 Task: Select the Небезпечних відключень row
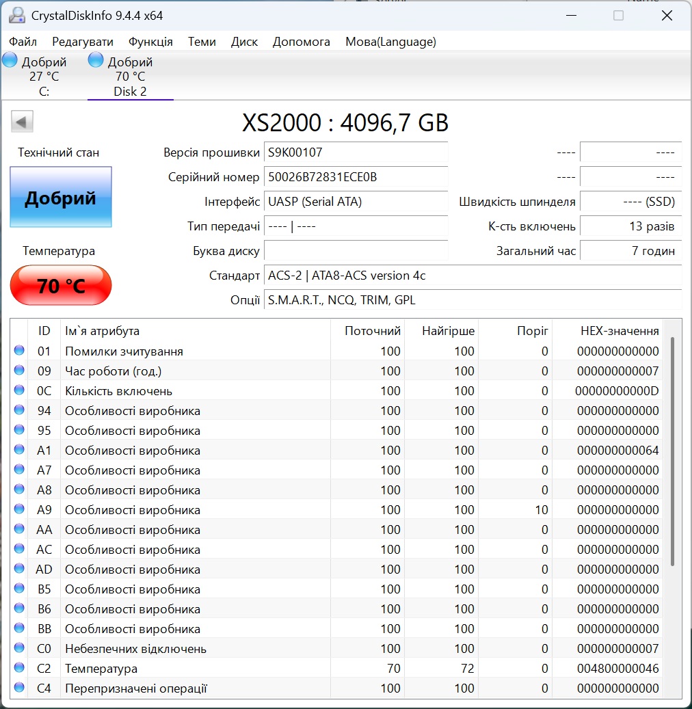[336, 648]
